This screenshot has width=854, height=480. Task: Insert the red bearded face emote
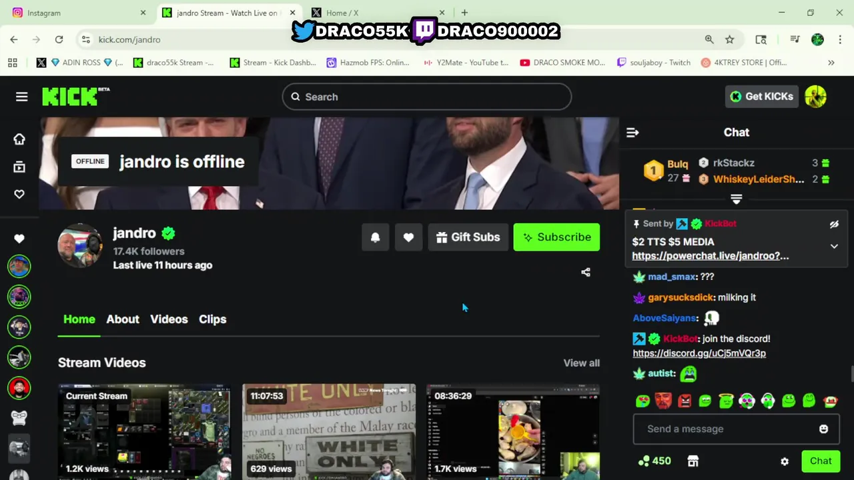(x=663, y=401)
